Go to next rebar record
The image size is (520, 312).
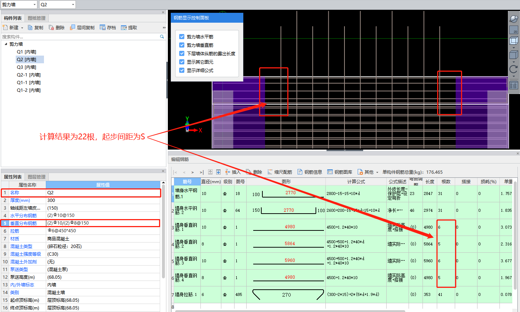click(x=192, y=172)
